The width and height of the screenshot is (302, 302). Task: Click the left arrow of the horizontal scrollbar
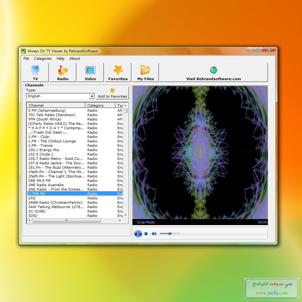29,220
